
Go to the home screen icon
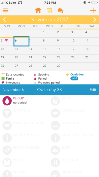click(38, 11)
